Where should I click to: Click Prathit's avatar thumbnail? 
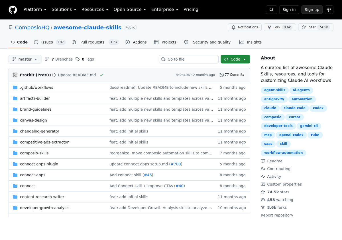[x=15, y=75]
